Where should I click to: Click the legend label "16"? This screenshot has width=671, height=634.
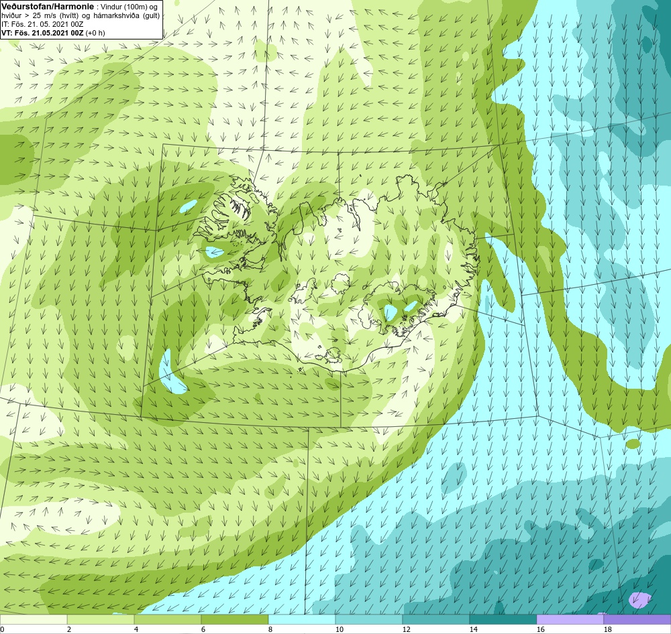540,629
